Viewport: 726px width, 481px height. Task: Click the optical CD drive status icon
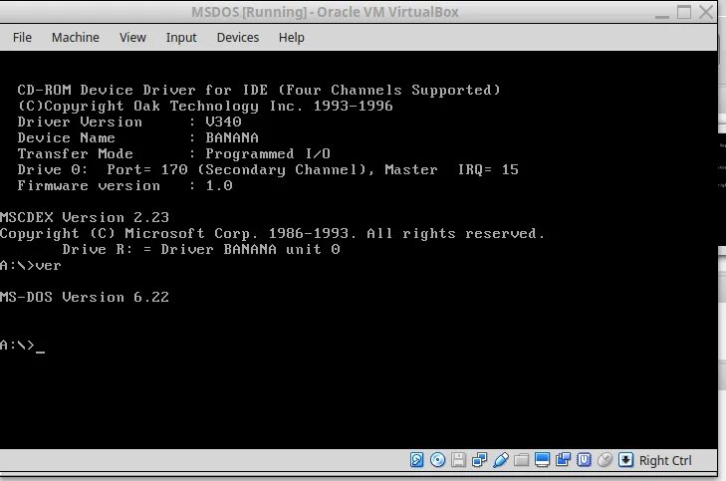pyautogui.click(x=437, y=460)
